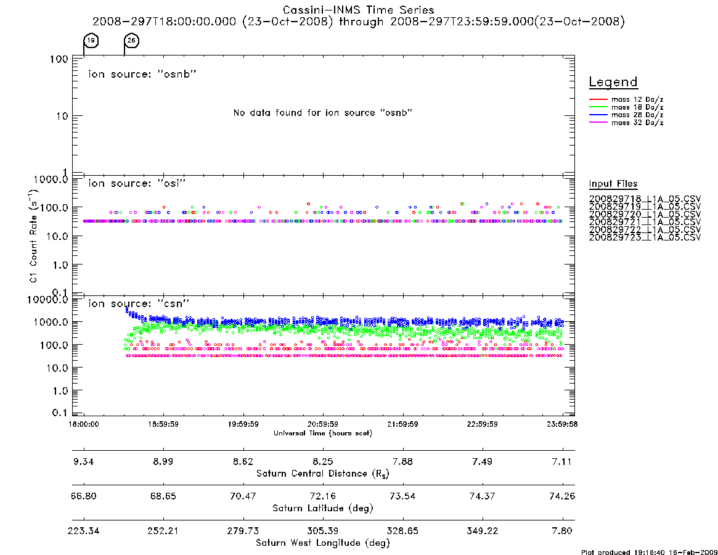Click the 'No data found' message
Screen dimensions: 718x555
323,113
